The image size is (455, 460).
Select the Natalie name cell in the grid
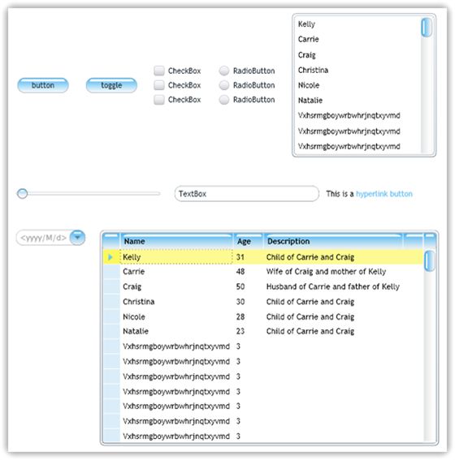click(x=176, y=332)
